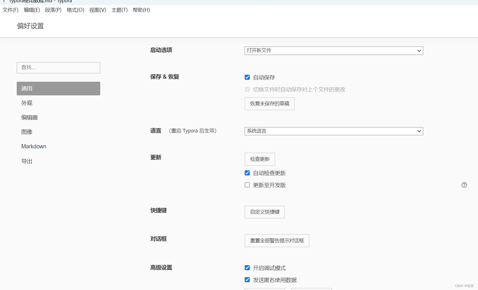Click the 自定义快捷键 button
Screen dimensions: 478x290
click(x=265, y=212)
